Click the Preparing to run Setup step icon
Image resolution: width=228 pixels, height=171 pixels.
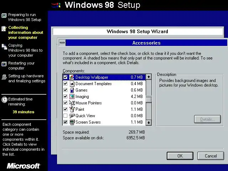click(x=4, y=16)
